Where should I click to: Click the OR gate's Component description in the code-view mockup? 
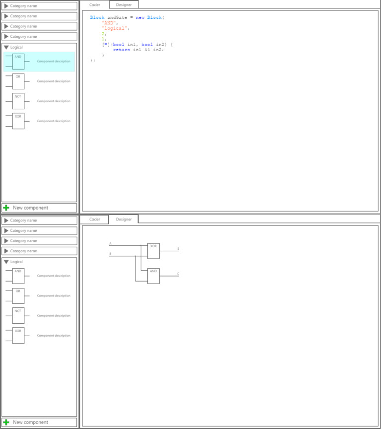54,81
